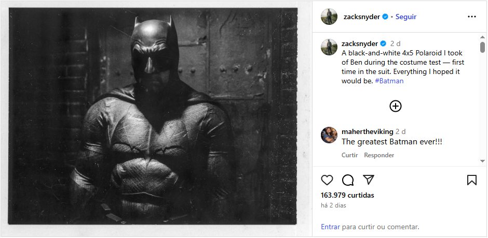Open the three-dot more options menu
Image resolution: width=488 pixels, height=238 pixels.
[471, 17]
